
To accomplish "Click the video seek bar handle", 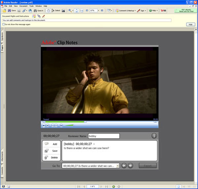I will click(x=85, y=122).
